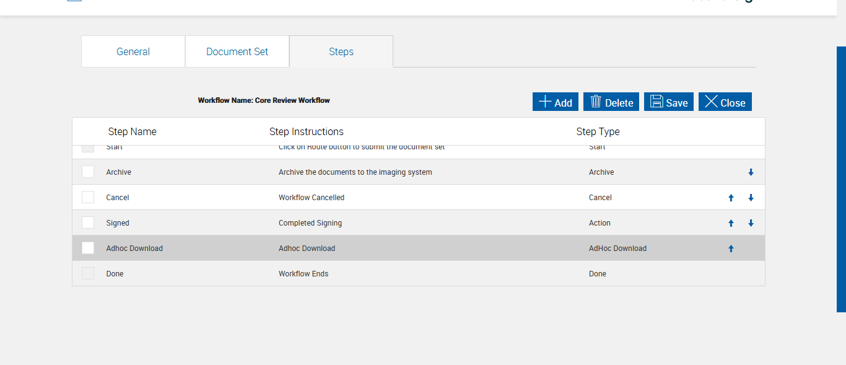Screen dimensions: 846x365
Task: Select the Adhoc Download row checkbox
Action: coord(88,248)
